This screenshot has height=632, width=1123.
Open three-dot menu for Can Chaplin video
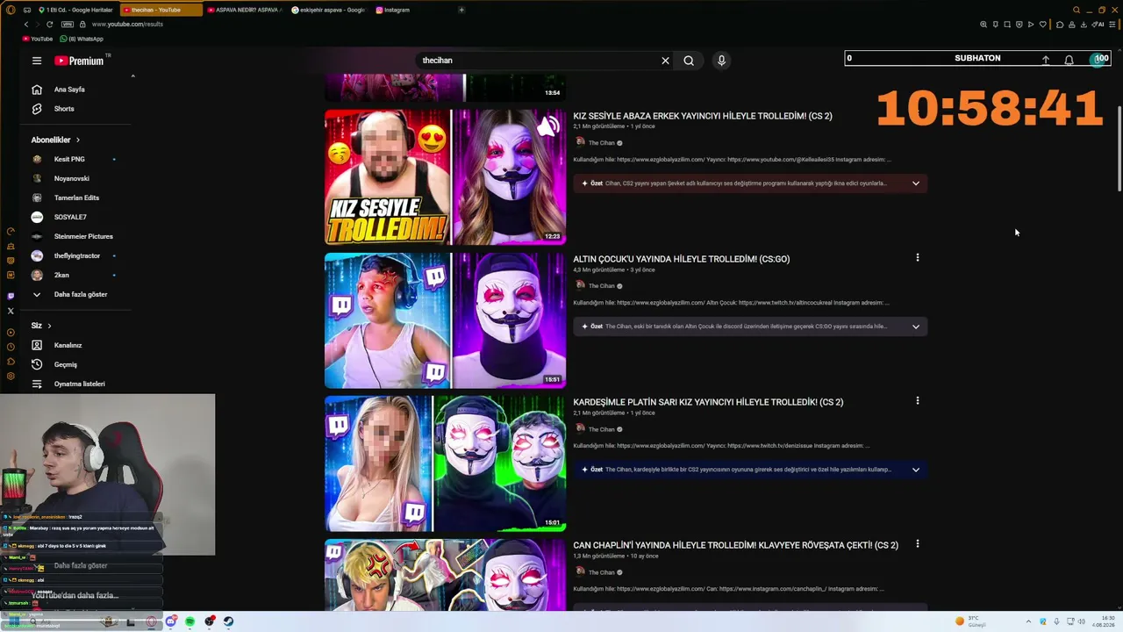918,544
